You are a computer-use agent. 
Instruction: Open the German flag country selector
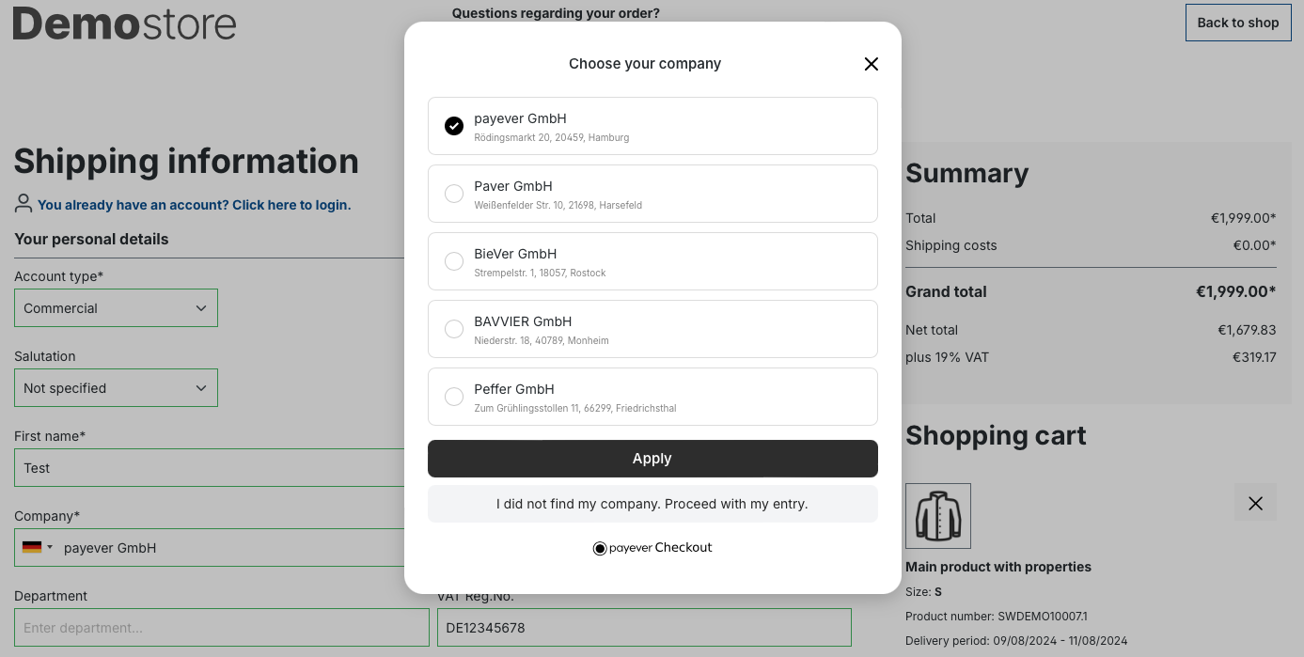click(x=38, y=548)
